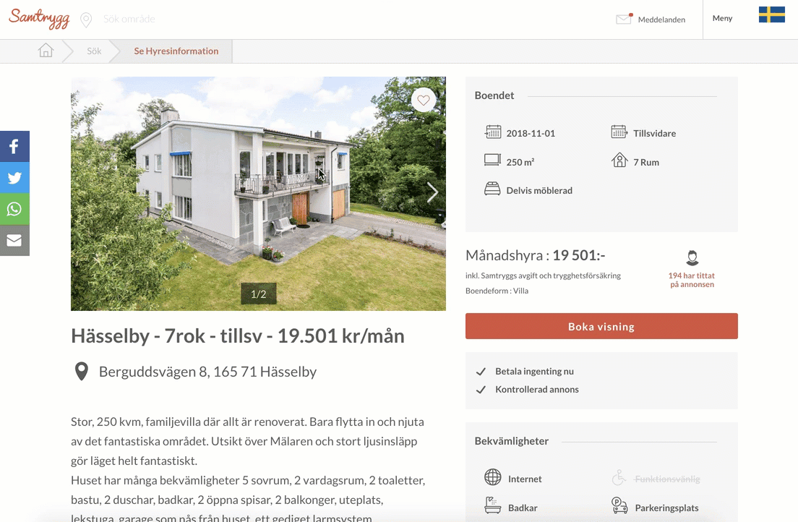Show next photo with right arrow

432,192
